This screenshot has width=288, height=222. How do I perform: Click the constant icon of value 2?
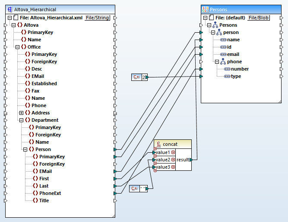(136, 77)
